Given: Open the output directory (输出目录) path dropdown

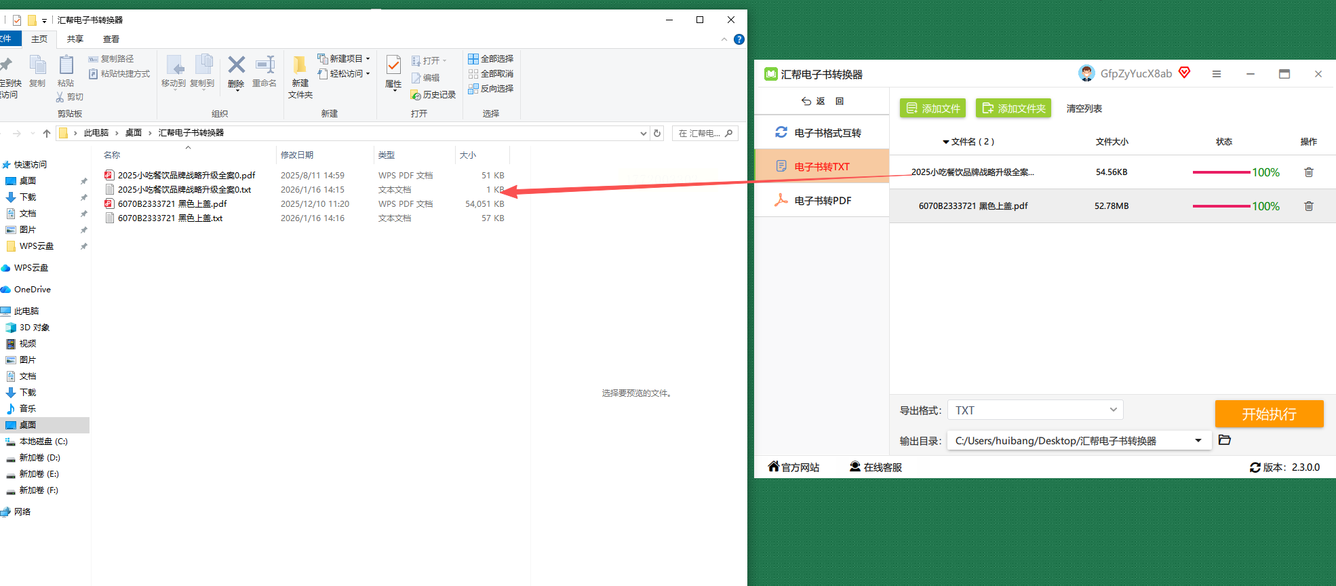Looking at the screenshot, I should (x=1198, y=441).
